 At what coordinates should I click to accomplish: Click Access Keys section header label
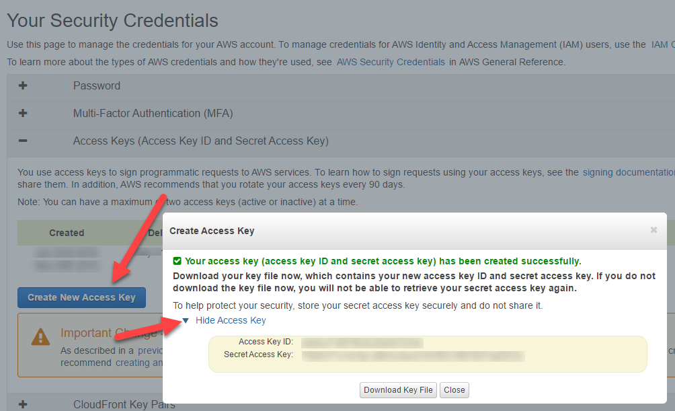point(201,141)
